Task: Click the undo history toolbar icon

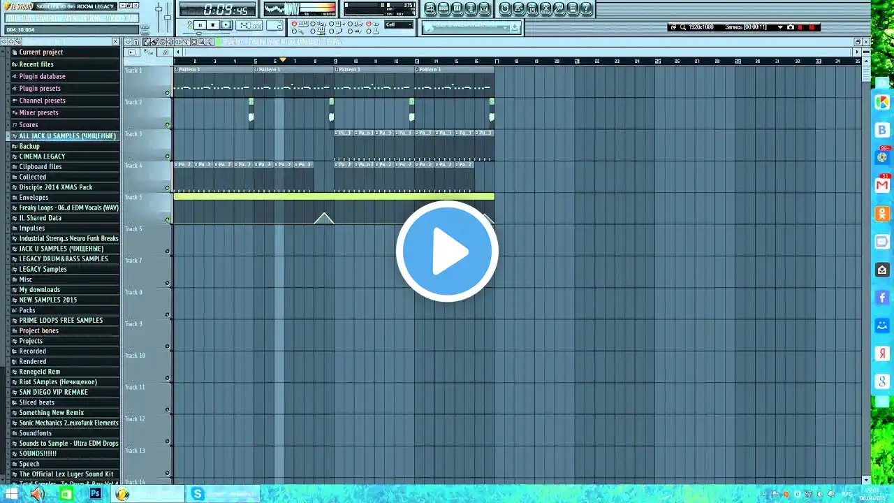Action: point(505,8)
